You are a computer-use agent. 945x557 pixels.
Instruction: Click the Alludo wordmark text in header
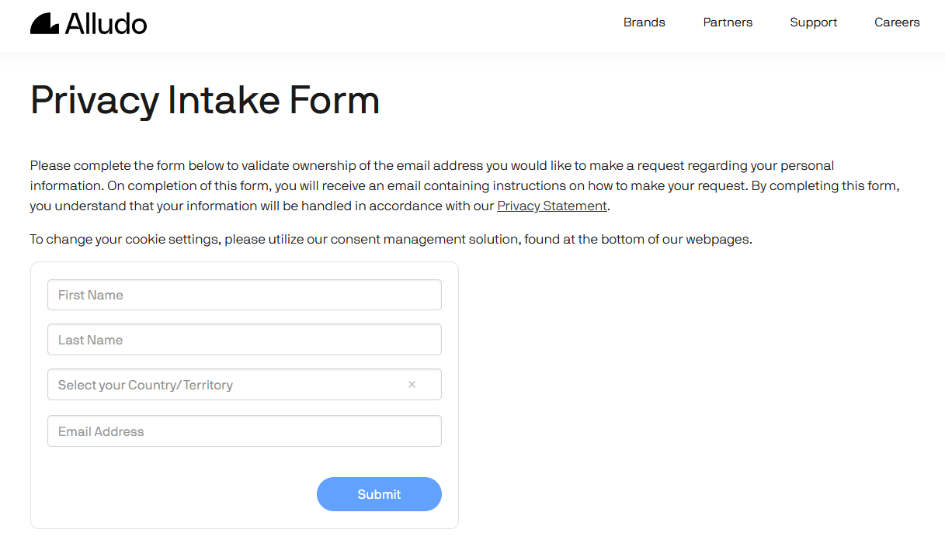pos(106,23)
